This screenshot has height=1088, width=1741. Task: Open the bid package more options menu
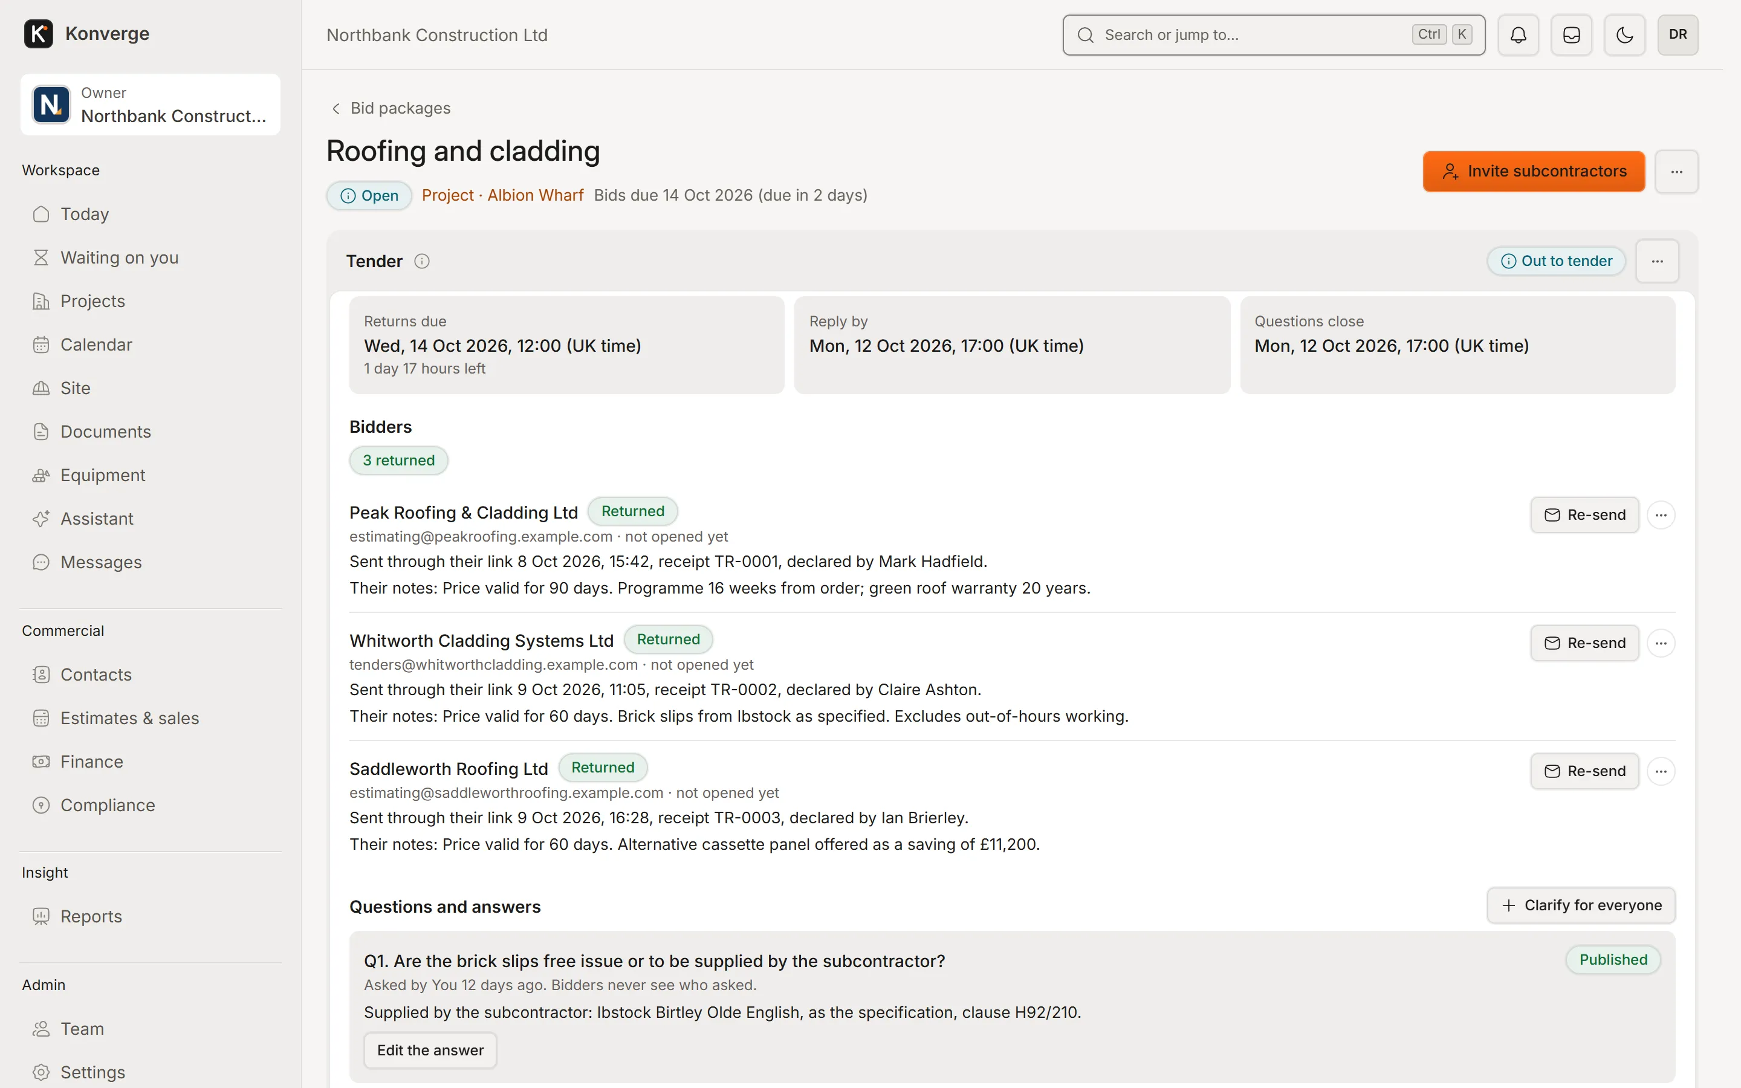1676,171
